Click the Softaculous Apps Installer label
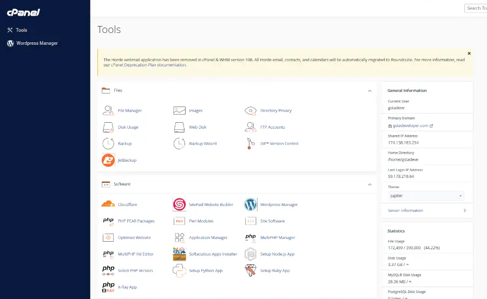Image resolution: width=487 pixels, height=299 pixels. click(213, 254)
